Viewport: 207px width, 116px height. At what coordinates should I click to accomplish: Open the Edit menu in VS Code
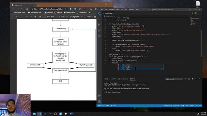tap(106, 10)
